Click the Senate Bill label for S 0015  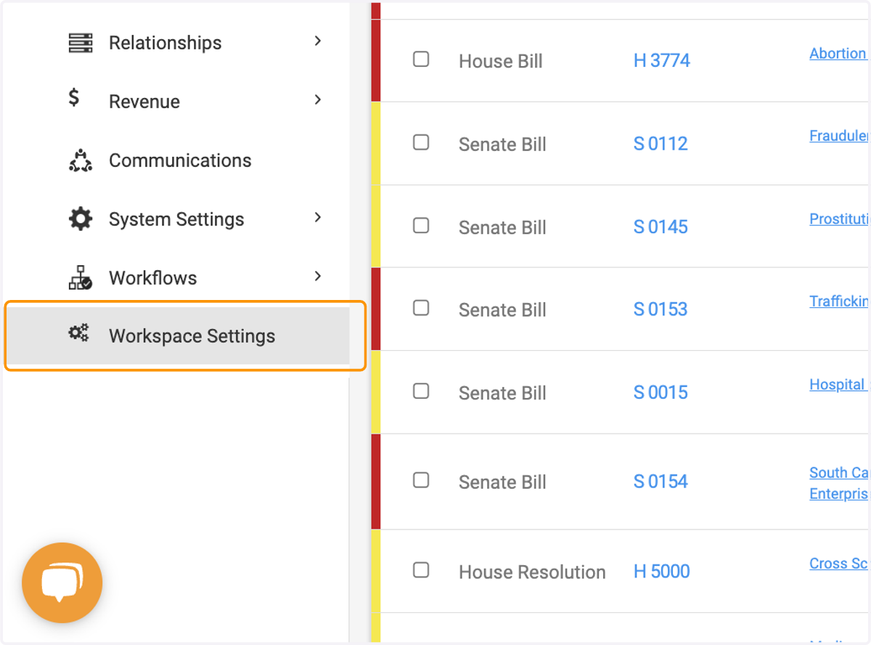(x=502, y=394)
